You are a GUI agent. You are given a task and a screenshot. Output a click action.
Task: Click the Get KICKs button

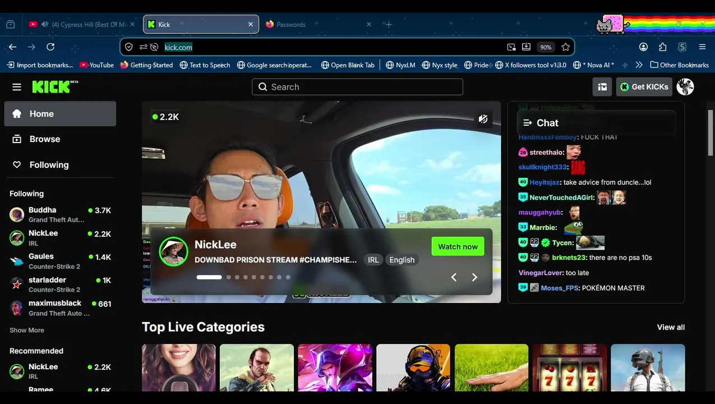tap(644, 87)
